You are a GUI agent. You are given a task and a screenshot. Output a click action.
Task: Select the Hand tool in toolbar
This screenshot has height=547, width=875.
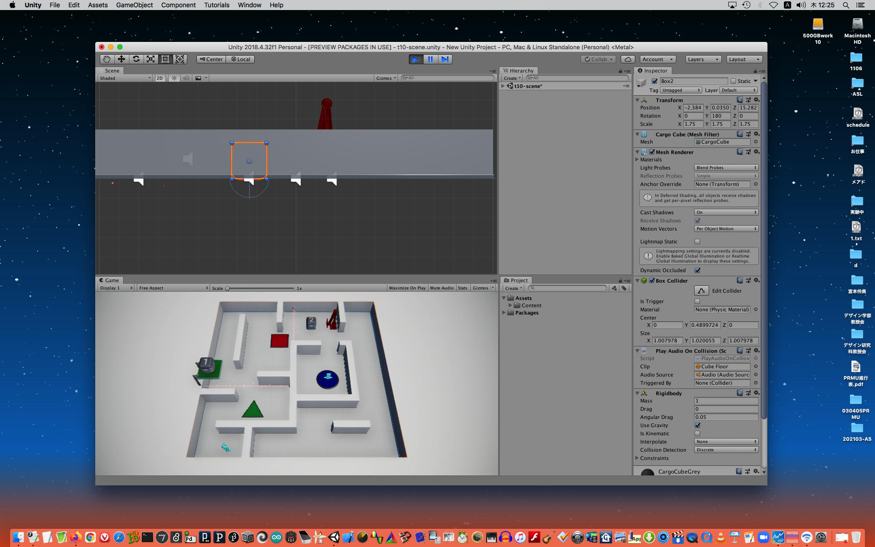point(107,59)
